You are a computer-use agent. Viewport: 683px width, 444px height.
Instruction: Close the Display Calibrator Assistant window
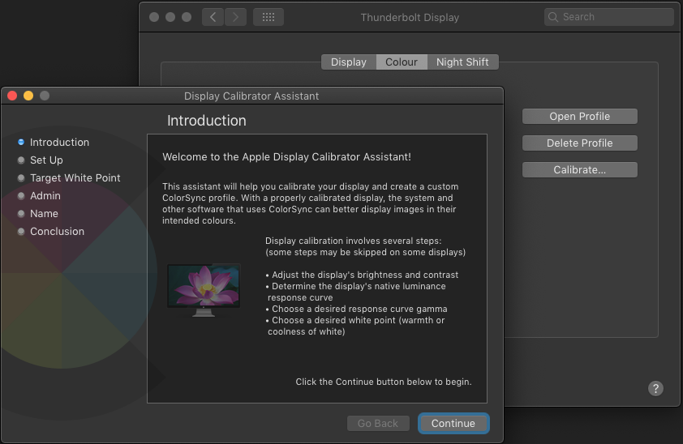[x=12, y=96]
